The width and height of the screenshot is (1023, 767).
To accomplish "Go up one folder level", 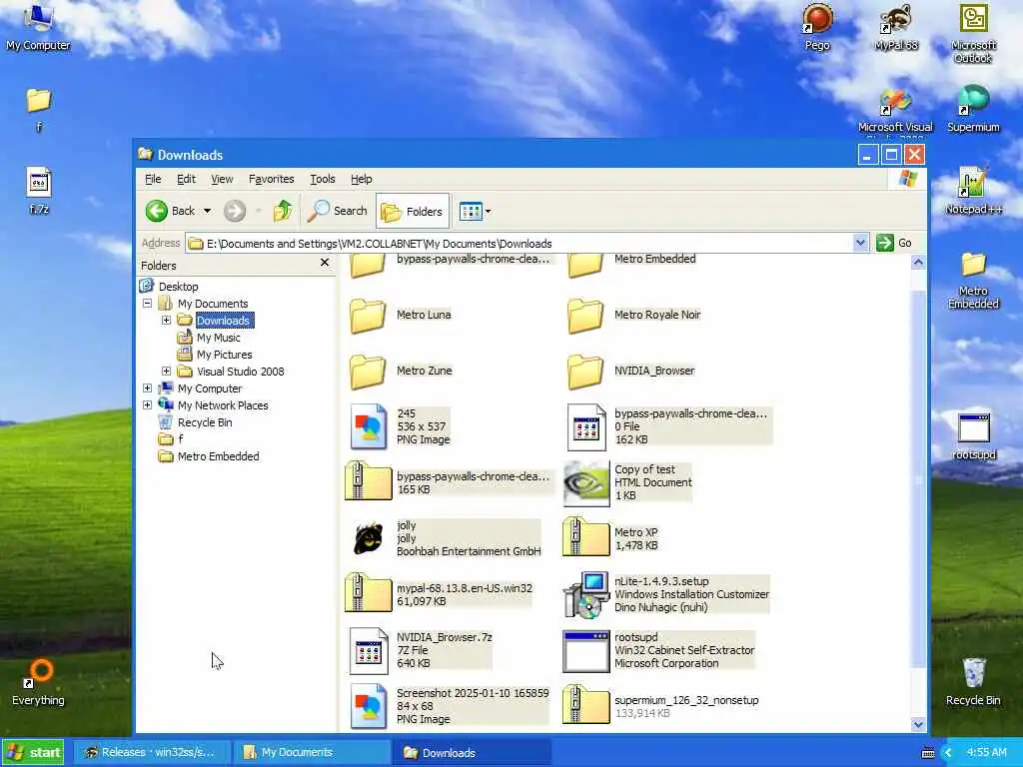I will click(x=283, y=211).
